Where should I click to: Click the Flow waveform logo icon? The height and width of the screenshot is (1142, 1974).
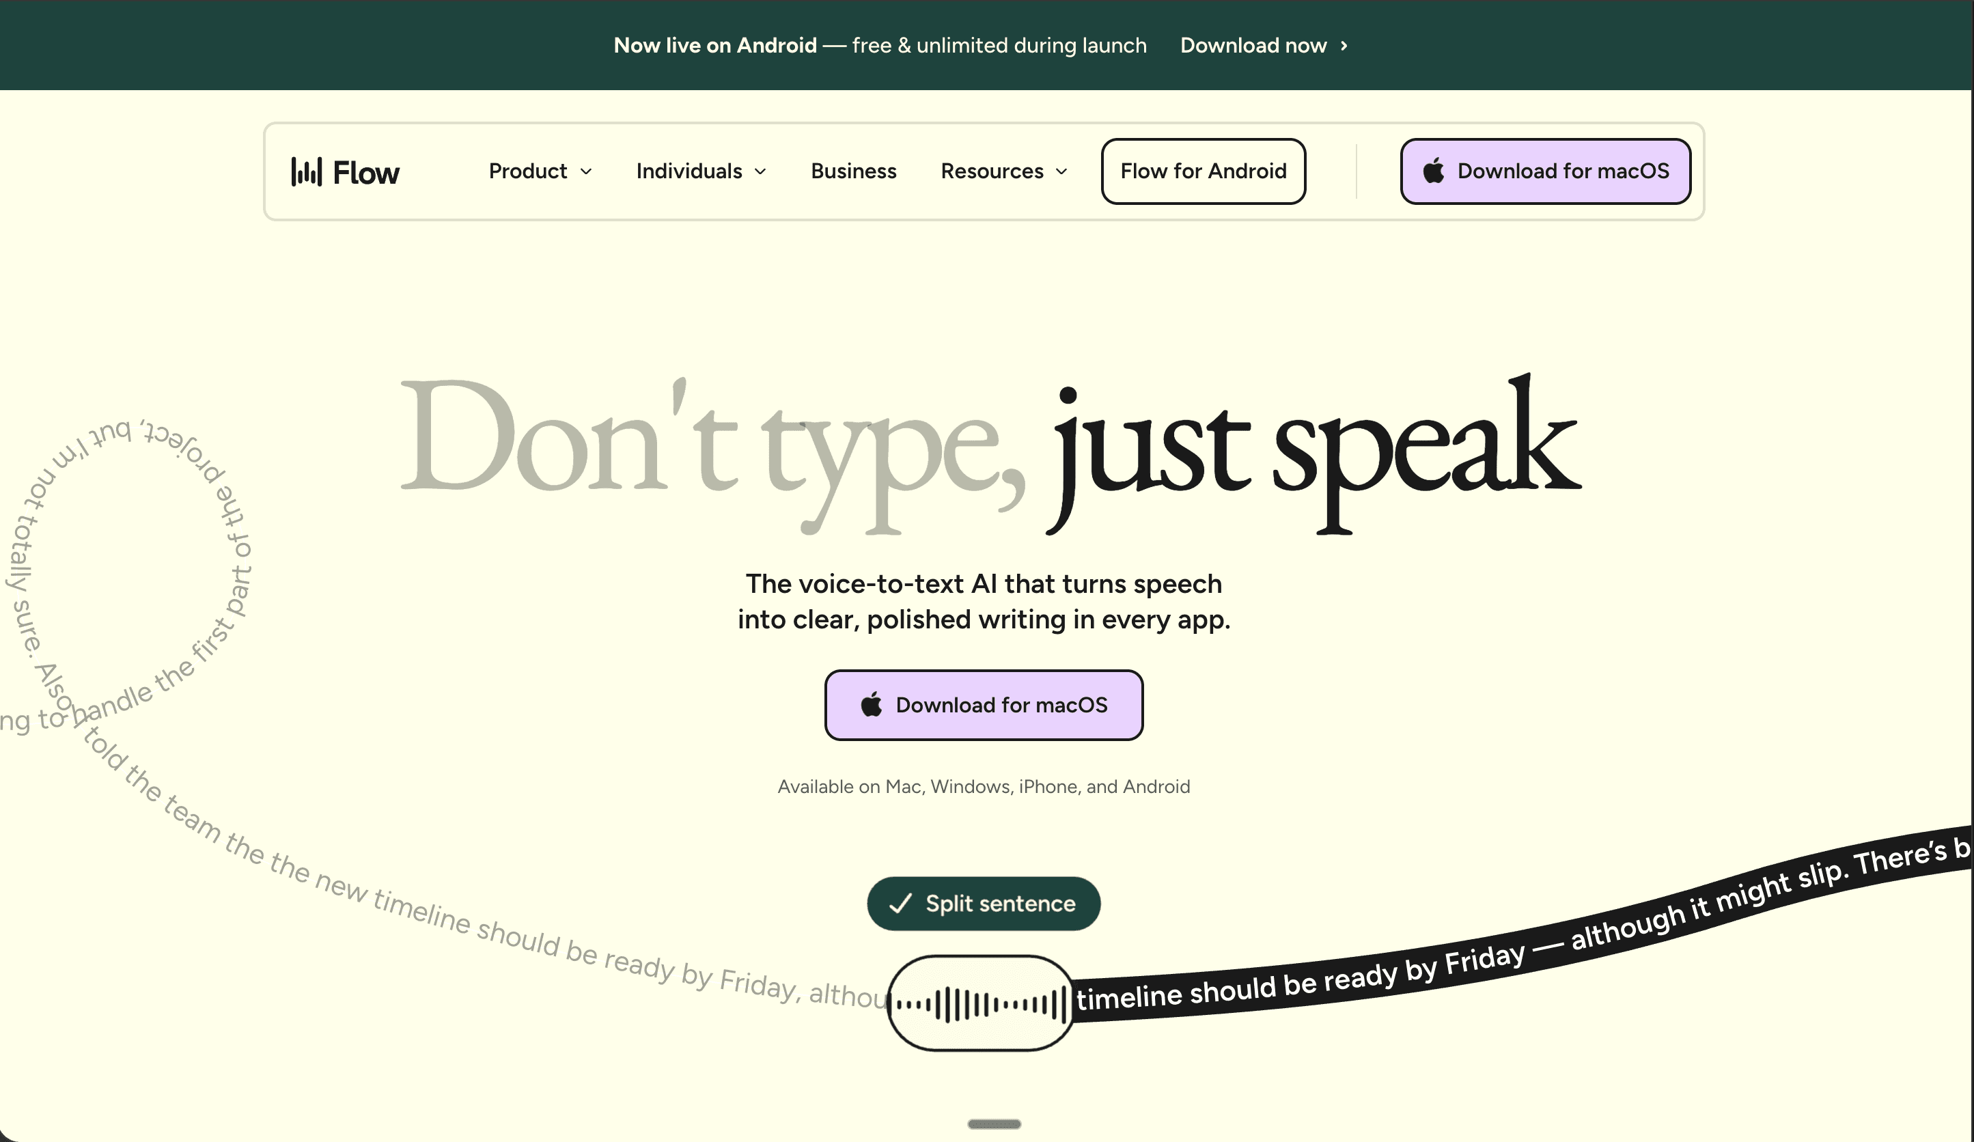point(306,171)
